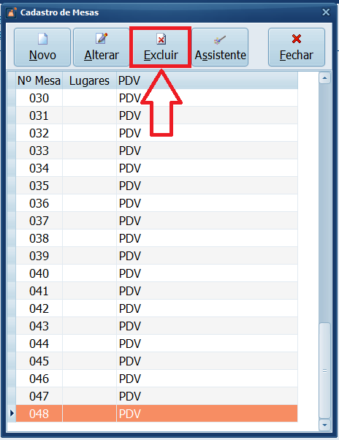This screenshot has width=339, height=440.
Task: Click the scrollbar down arrow
Action: click(324, 425)
